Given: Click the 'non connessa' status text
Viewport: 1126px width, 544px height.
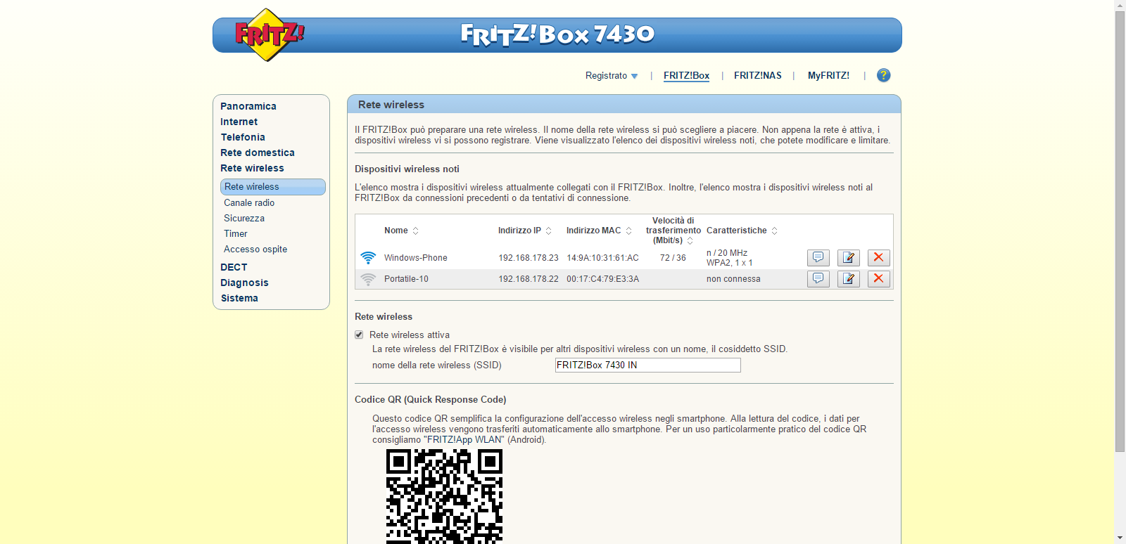Looking at the screenshot, I should tap(733, 279).
